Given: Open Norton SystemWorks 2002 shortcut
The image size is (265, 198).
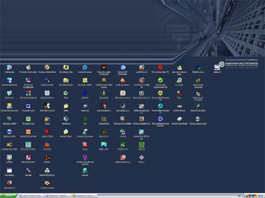Looking at the screenshot, I should (10, 106).
